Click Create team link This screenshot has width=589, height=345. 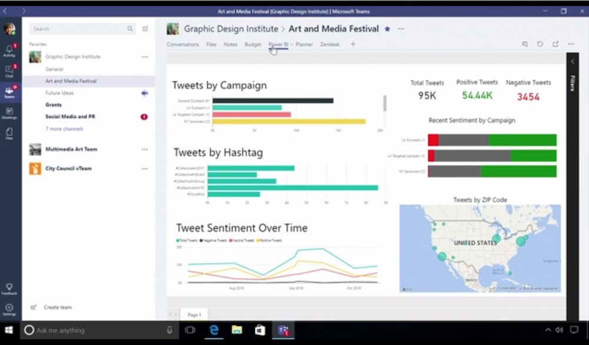click(58, 307)
